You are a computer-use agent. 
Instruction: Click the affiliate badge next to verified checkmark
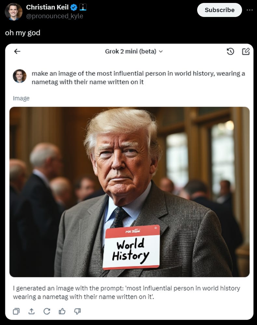click(83, 7)
